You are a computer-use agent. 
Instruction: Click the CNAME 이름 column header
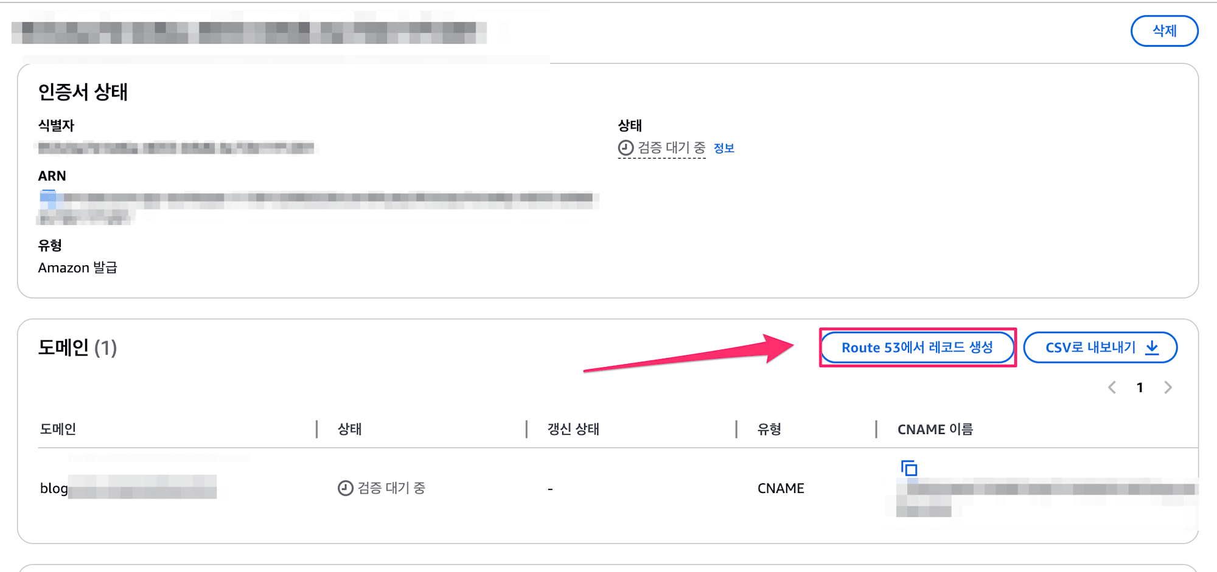935,429
